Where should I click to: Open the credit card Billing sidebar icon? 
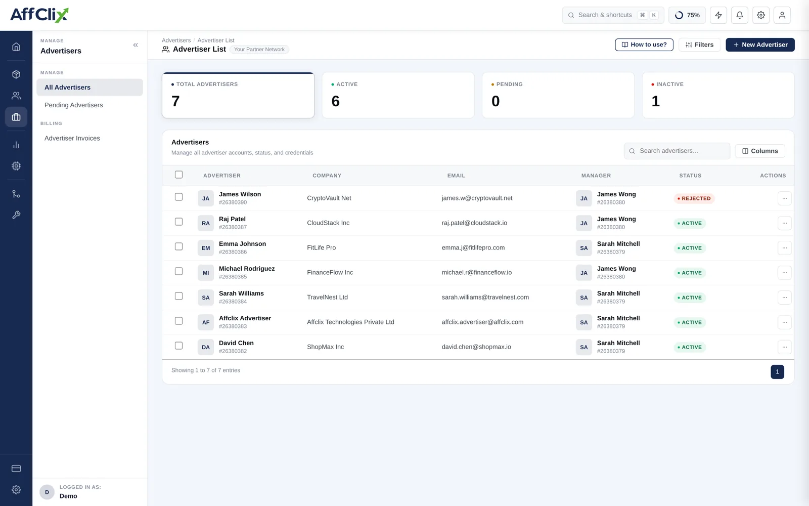click(x=16, y=469)
